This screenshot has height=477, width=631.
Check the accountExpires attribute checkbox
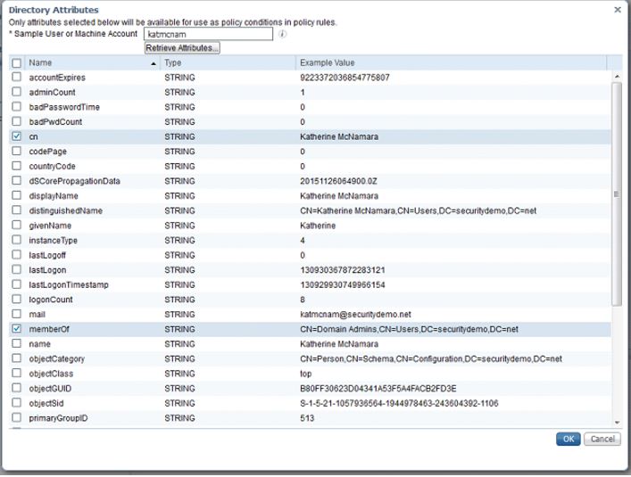[16, 78]
